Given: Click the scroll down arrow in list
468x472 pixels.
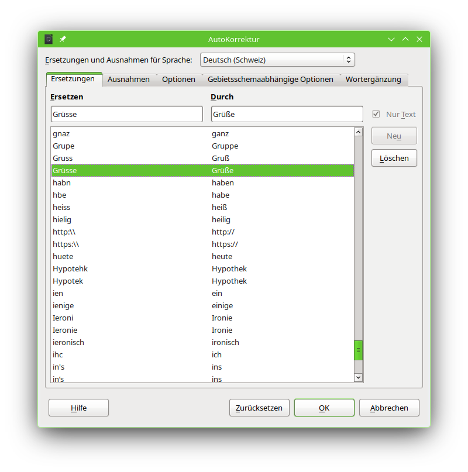Looking at the screenshot, I should point(359,378).
